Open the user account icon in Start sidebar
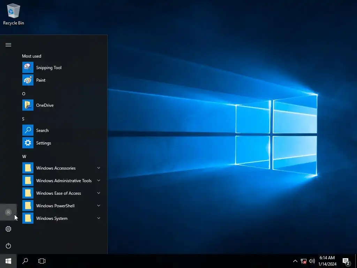The height and width of the screenshot is (268, 357). pyautogui.click(x=8, y=212)
